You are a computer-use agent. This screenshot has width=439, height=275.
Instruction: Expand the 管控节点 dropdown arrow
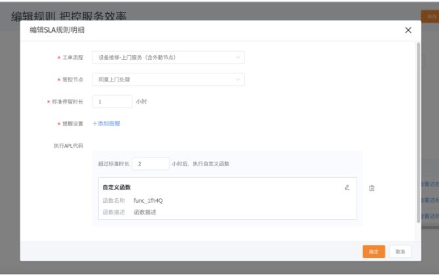coord(238,79)
